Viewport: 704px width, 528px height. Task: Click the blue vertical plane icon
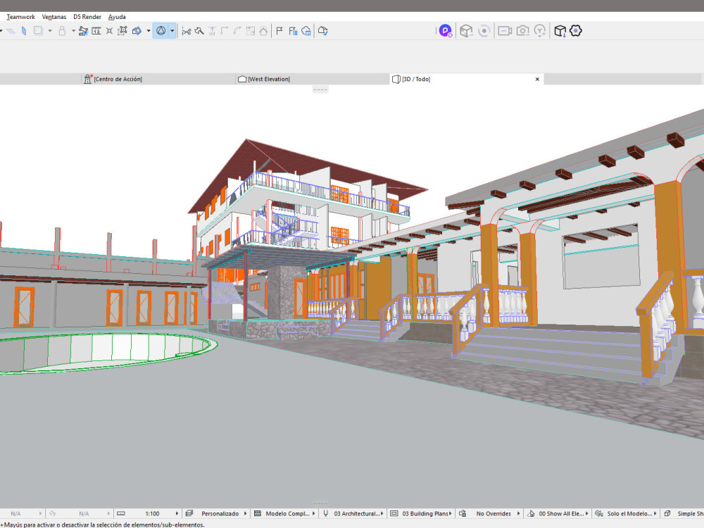[24, 31]
